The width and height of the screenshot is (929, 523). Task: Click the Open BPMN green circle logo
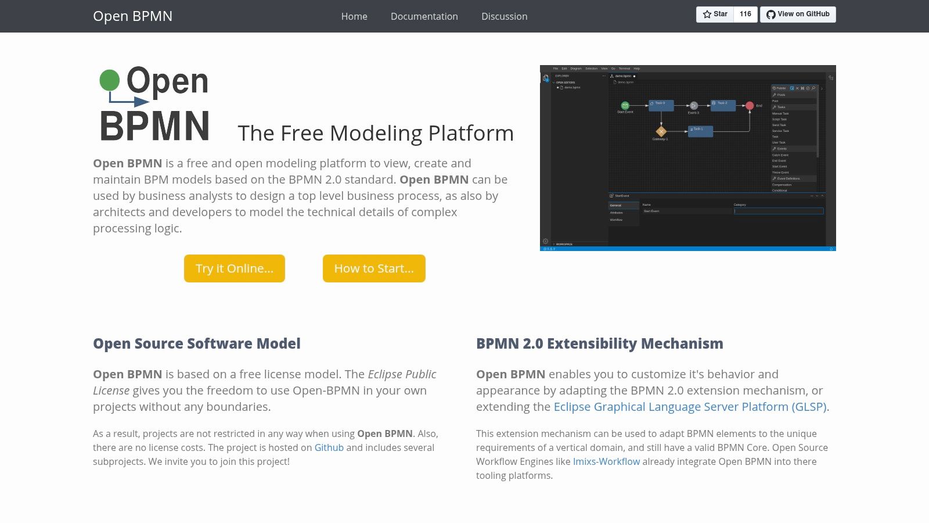(109, 78)
